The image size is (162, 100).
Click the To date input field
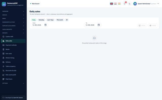click(x=93, y=25)
